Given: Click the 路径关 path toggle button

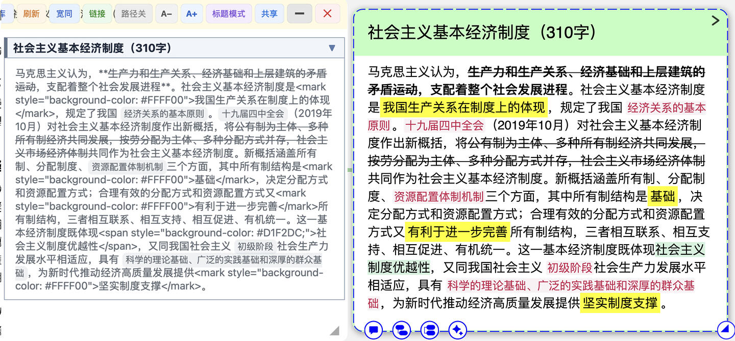Looking at the screenshot, I should tap(134, 14).
